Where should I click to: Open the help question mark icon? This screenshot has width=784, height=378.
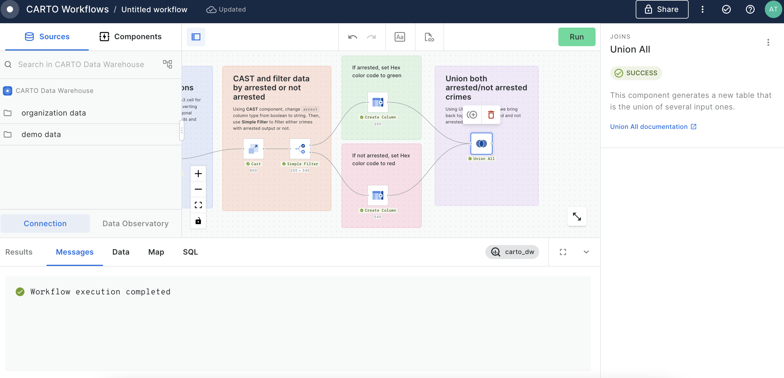(750, 9)
